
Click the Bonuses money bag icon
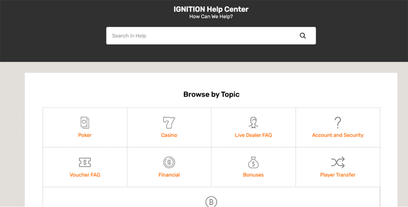point(253,162)
